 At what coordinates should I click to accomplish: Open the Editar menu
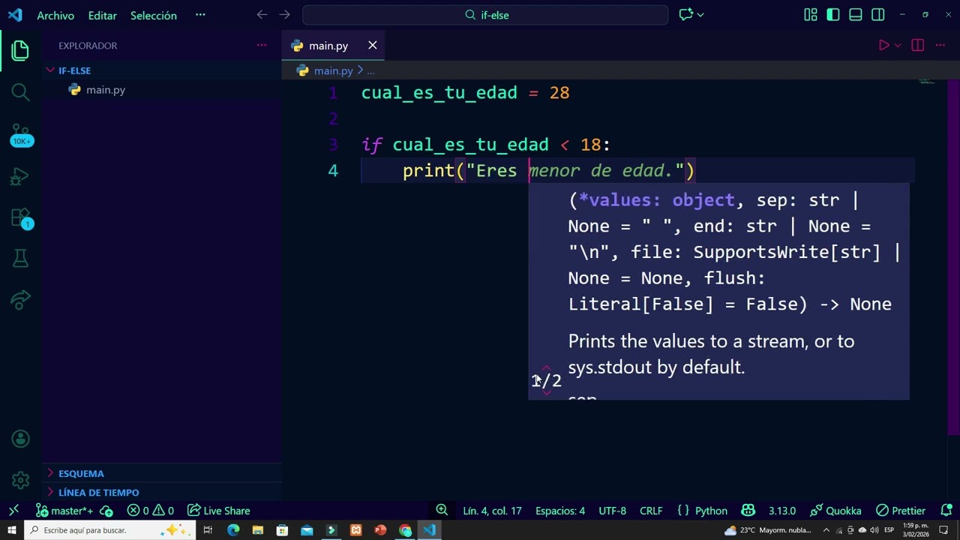tap(102, 15)
